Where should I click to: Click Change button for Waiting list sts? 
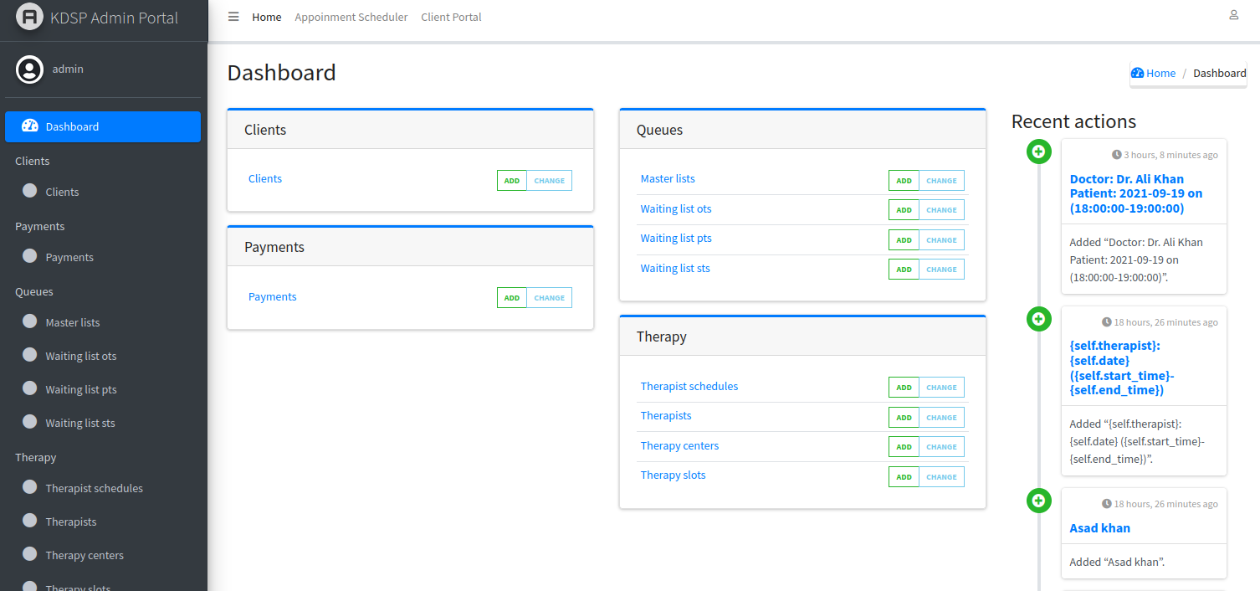(941, 270)
